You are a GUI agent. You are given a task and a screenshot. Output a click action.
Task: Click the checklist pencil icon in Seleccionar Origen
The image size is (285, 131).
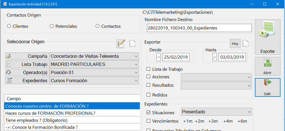121,43
